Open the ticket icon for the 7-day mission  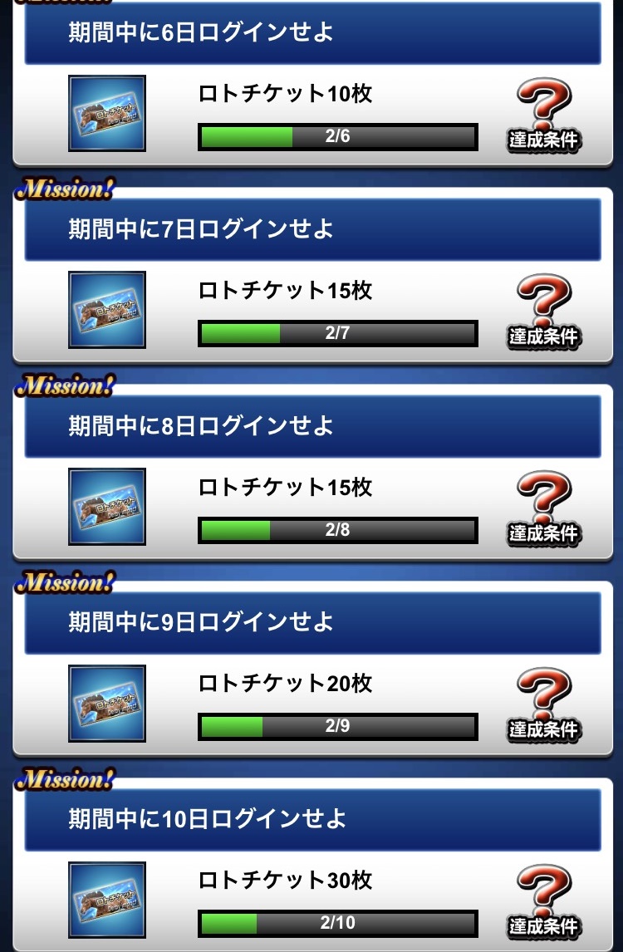(107, 310)
